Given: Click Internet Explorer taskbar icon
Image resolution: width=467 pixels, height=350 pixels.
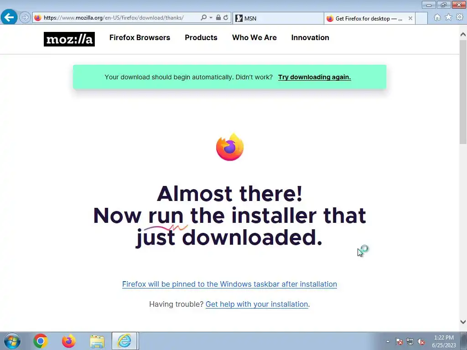Looking at the screenshot, I should (124, 341).
